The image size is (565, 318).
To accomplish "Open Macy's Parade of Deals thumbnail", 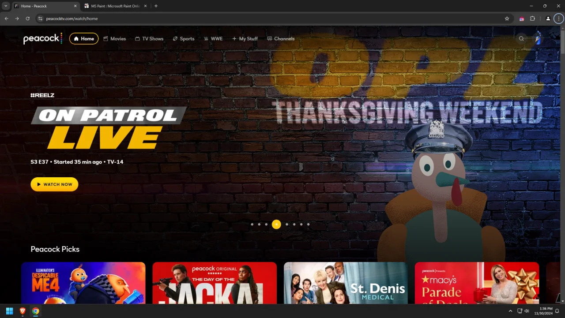I will 477,283.
